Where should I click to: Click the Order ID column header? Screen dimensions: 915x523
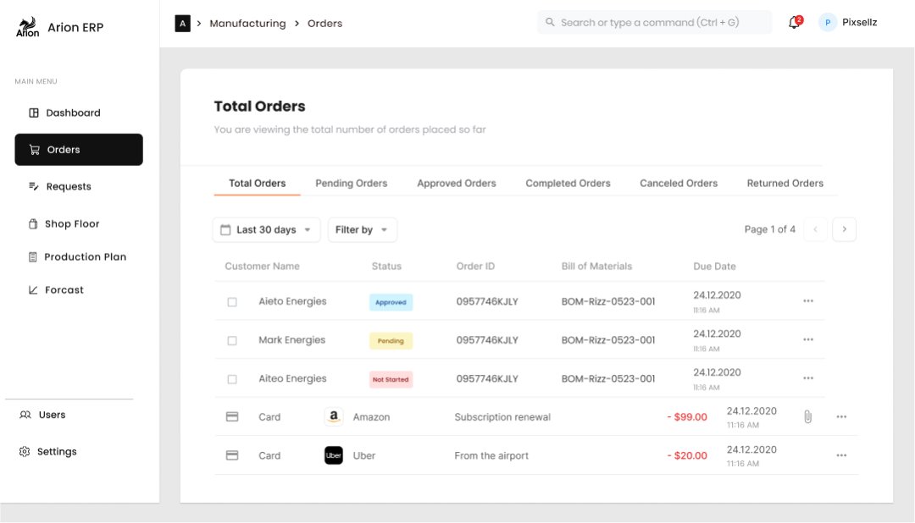(475, 266)
